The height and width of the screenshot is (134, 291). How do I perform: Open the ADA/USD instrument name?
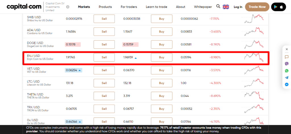(x=34, y=30)
